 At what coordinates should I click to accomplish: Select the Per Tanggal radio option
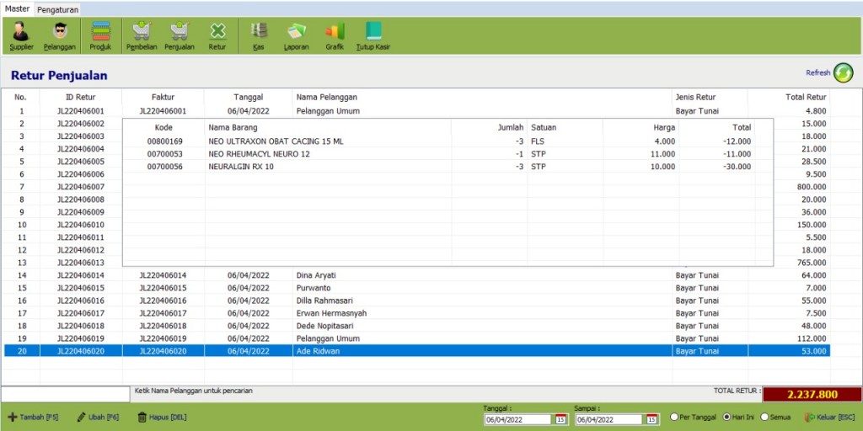click(x=675, y=417)
